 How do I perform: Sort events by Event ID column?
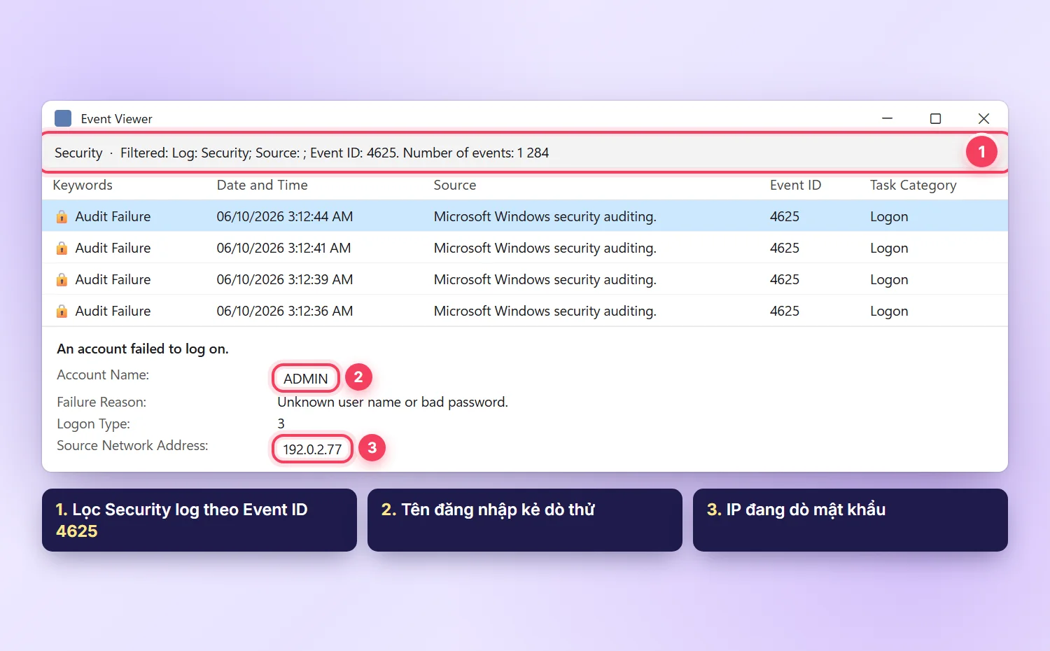pyautogui.click(x=795, y=185)
